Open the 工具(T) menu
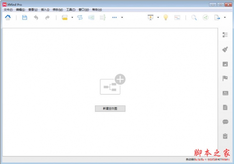This screenshot has width=234, height=164. pyautogui.click(x=71, y=10)
